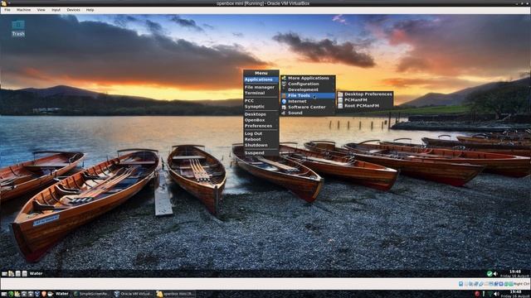Click the Sound speaker icon in submenu
The image size is (531, 298).
[284, 113]
